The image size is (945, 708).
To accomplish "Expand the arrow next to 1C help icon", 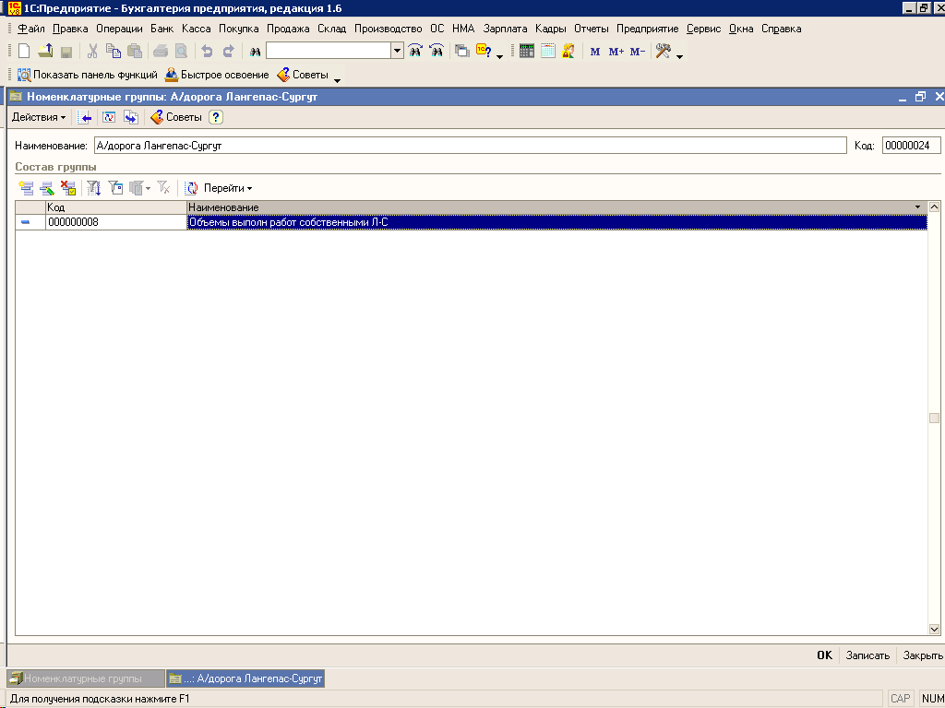I will (x=499, y=56).
